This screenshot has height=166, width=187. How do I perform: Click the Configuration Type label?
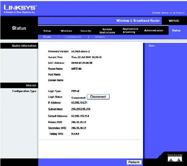(x=24, y=91)
